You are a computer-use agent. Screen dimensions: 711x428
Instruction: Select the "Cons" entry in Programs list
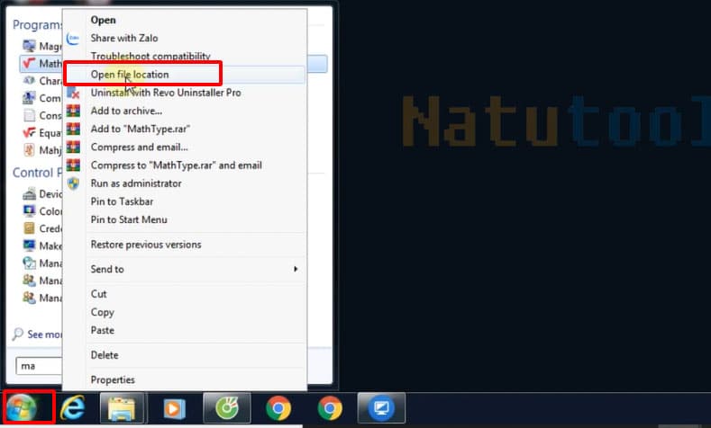coord(41,115)
